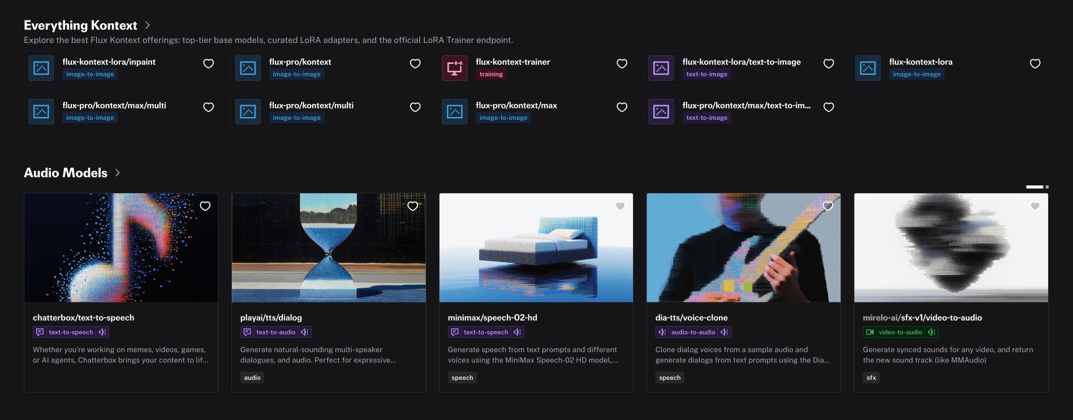Click 'Generate natural-sounding multi-speaker' description

(x=318, y=355)
